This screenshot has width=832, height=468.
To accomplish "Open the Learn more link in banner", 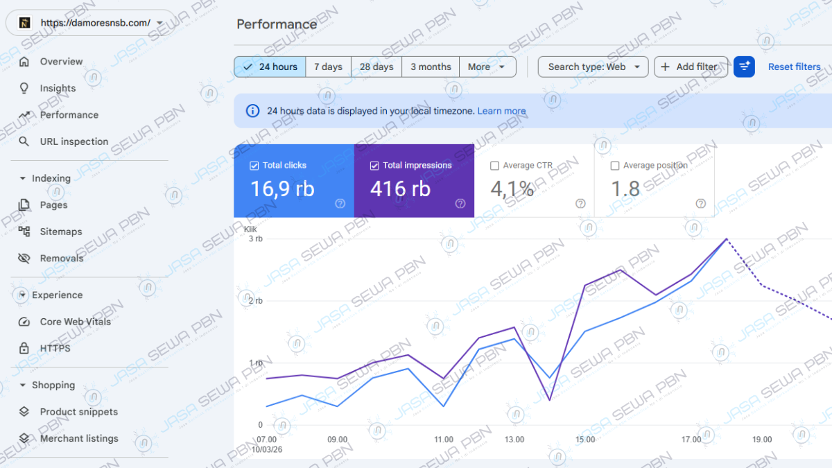I will 501,111.
